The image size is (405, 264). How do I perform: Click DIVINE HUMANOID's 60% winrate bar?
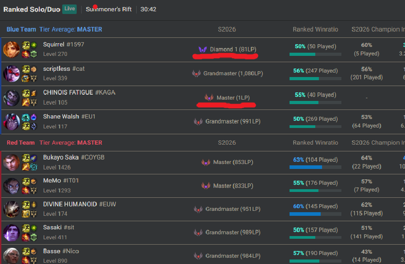[315, 214]
